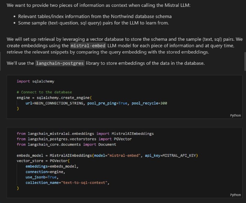The width and height of the screenshot is (246, 203).
Task: Click the Python language label of the sqlalchemy cell
Action: click(x=235, y=115)
